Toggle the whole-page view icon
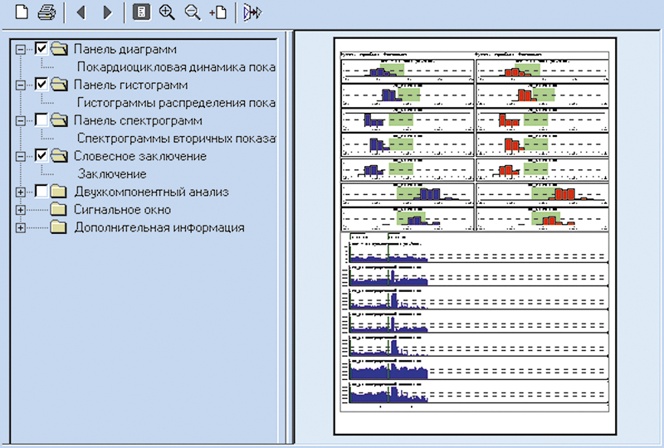Viewport: 664px width, 448px height. point(141,12)
